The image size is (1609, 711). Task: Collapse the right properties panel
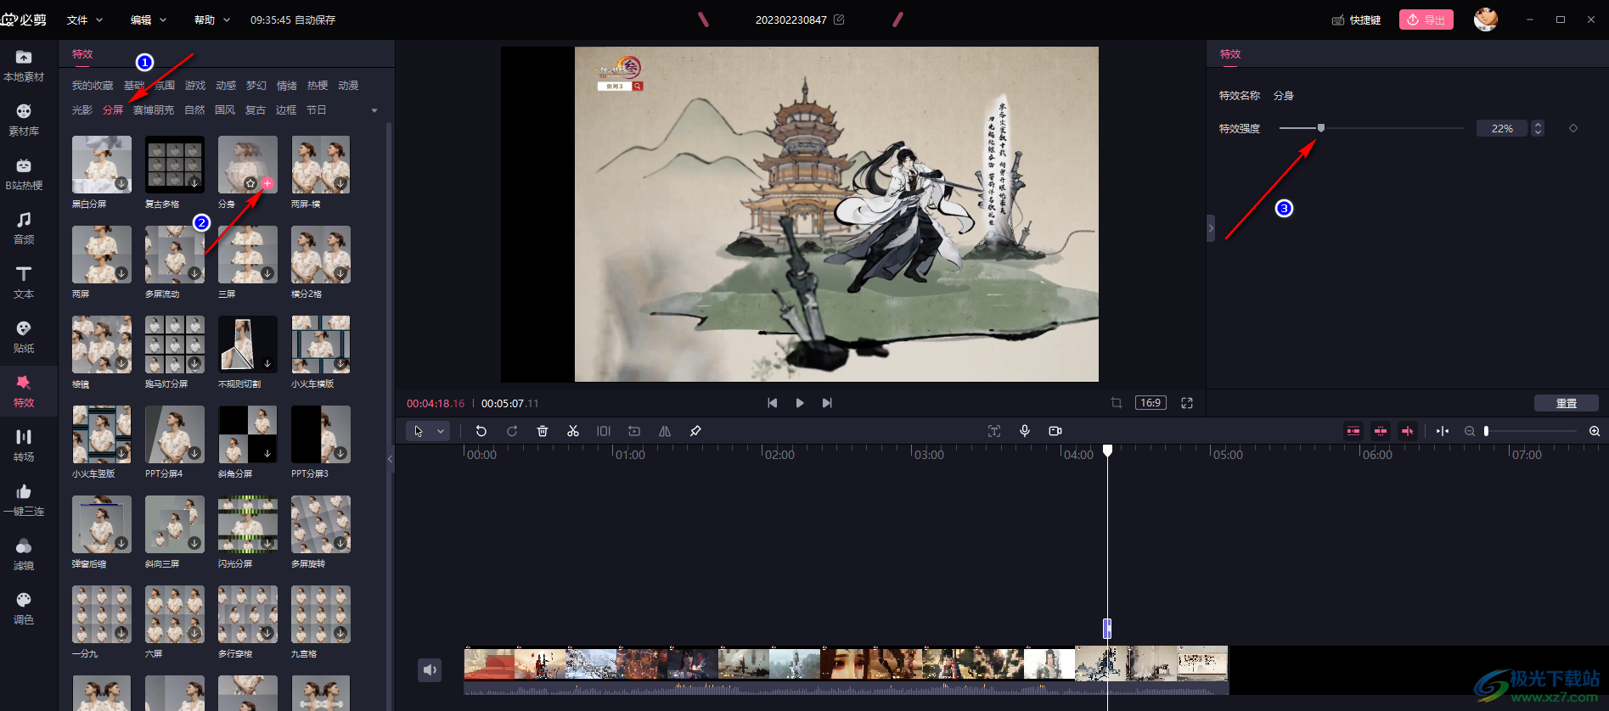[1211, 228]
